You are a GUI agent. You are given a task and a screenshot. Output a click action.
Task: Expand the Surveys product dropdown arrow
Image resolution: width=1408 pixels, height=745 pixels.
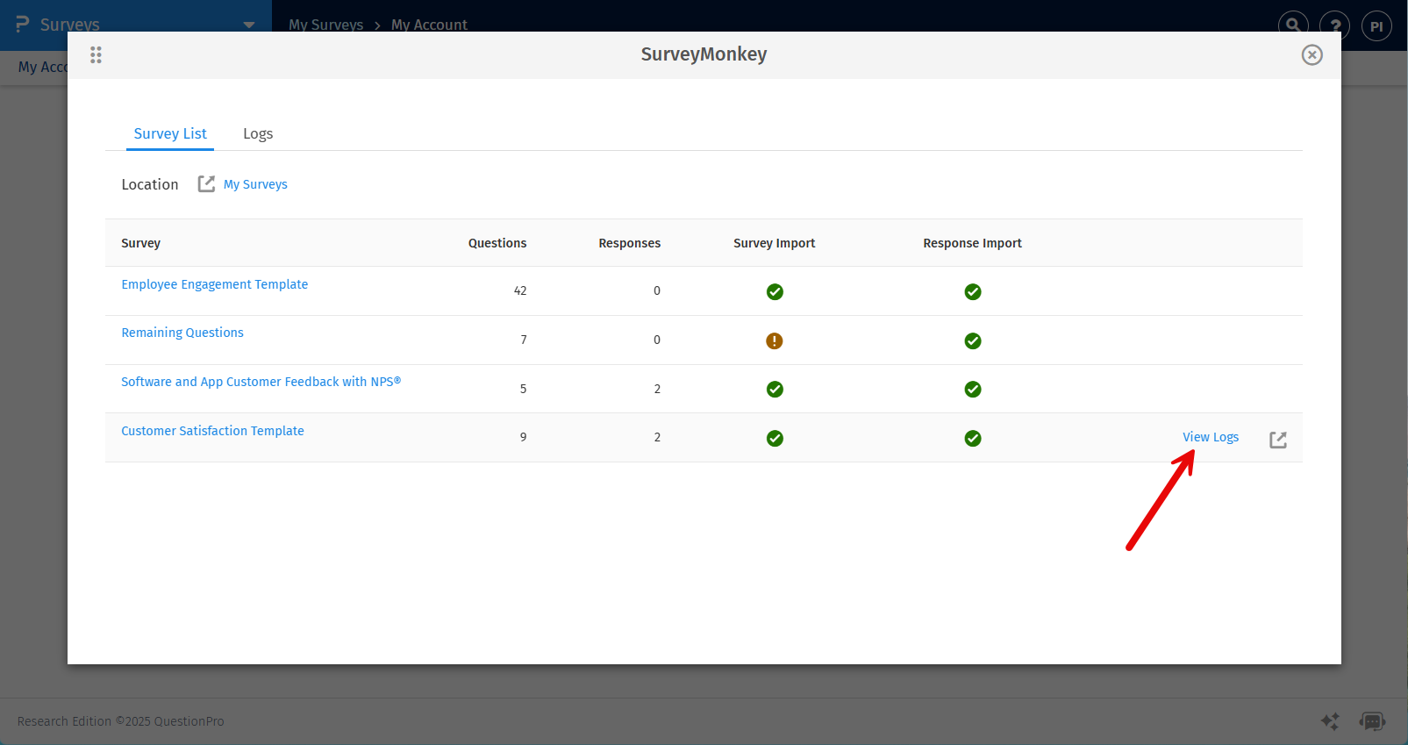coord(249,25)
